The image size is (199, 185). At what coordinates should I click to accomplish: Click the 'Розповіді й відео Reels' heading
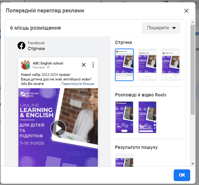click(141, 95)
